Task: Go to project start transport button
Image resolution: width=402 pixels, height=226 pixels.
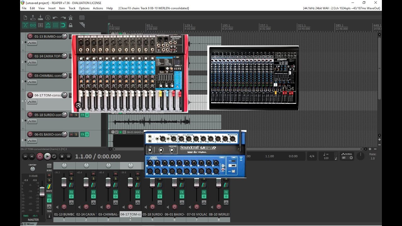Action: tap(25, 156)
